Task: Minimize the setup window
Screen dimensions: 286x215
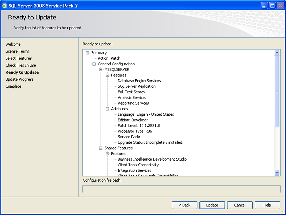Action: (264, 6)
